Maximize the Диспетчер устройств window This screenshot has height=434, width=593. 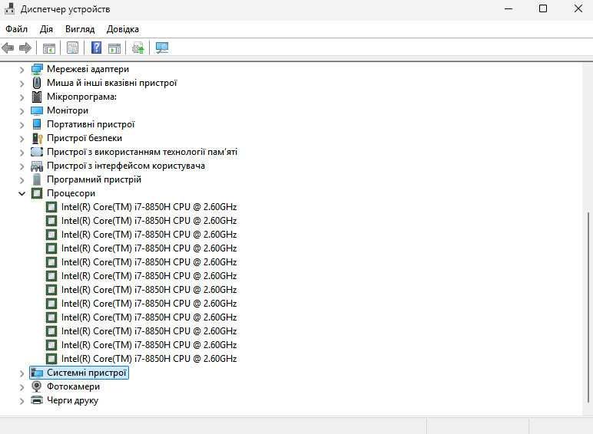543,8
